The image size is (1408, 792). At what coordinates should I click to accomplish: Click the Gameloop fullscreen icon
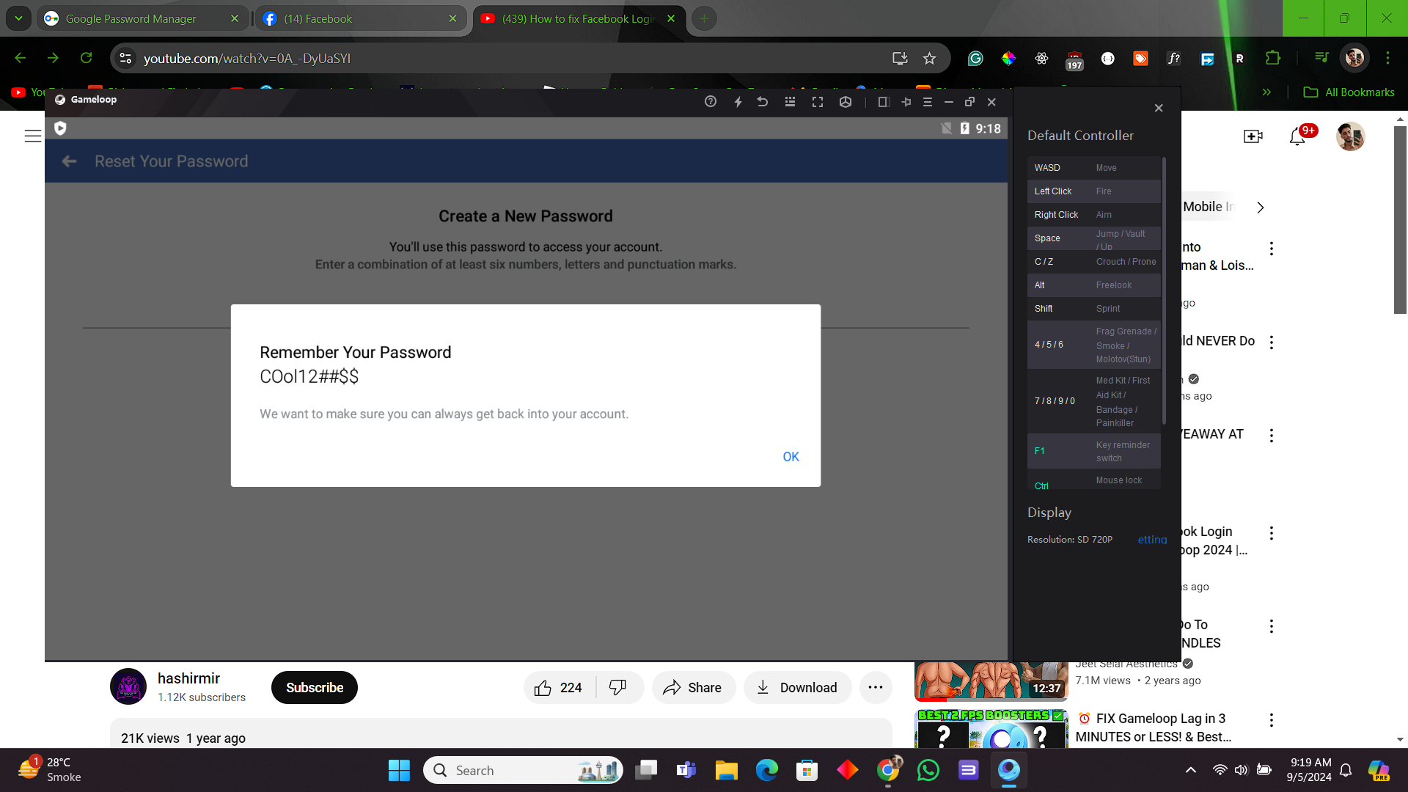tap(817, 102)
